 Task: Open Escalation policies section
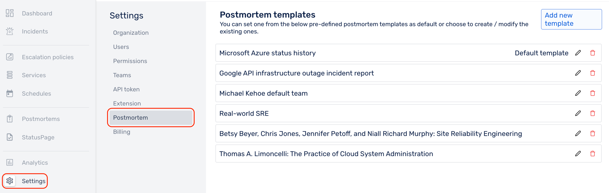pyautogui.click(x=48, y=57)
